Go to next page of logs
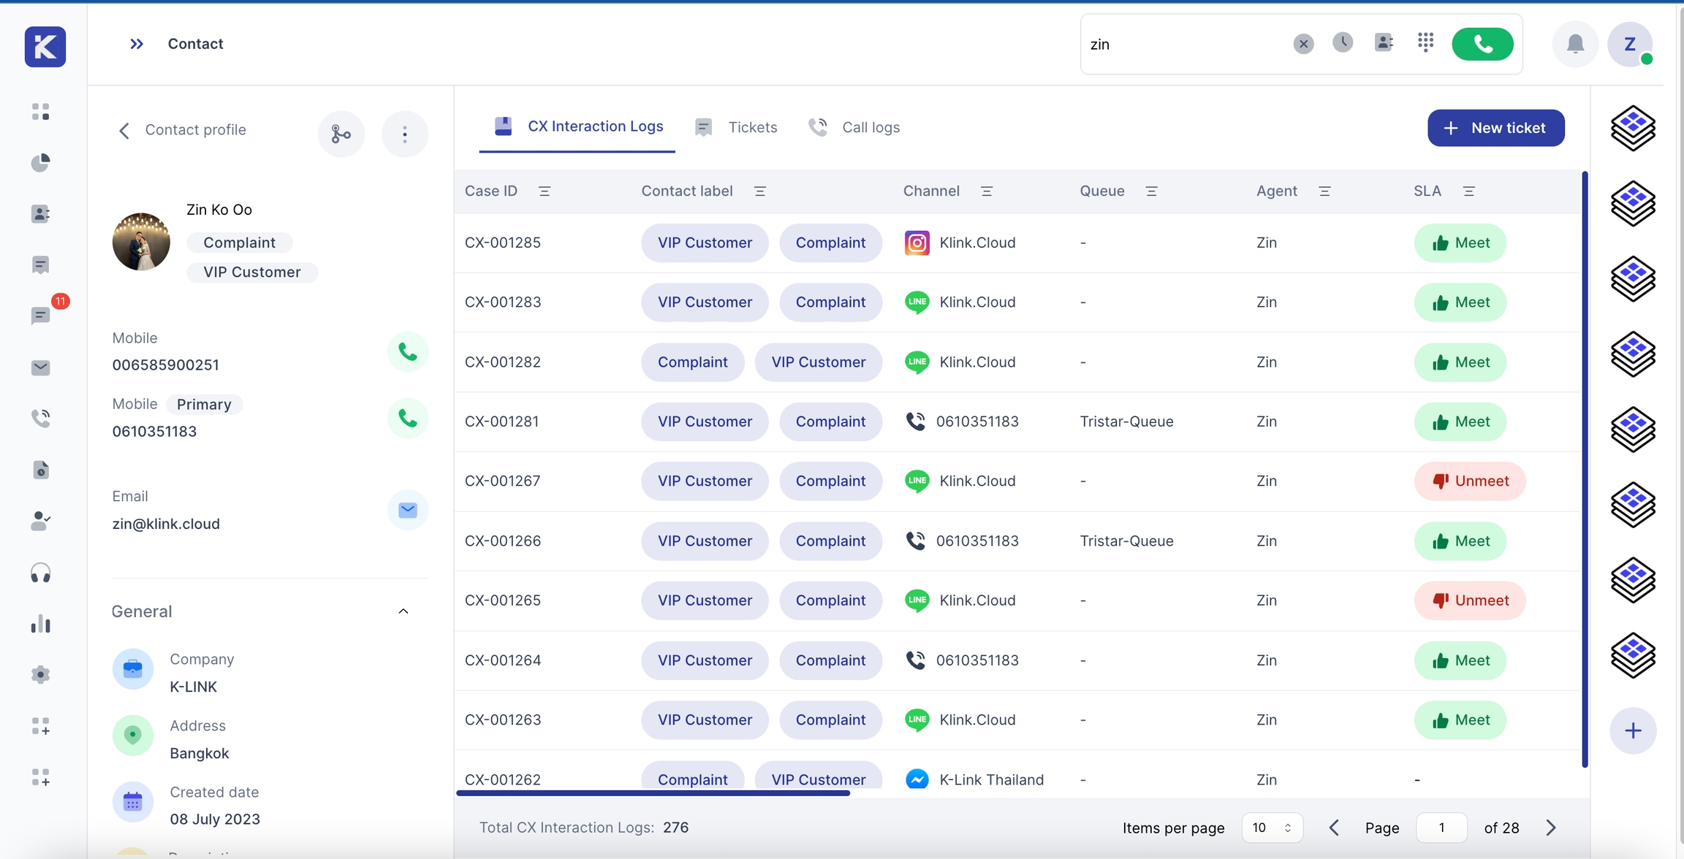1684x859 pixels. pyautogui.click(x=1551, y=828)
